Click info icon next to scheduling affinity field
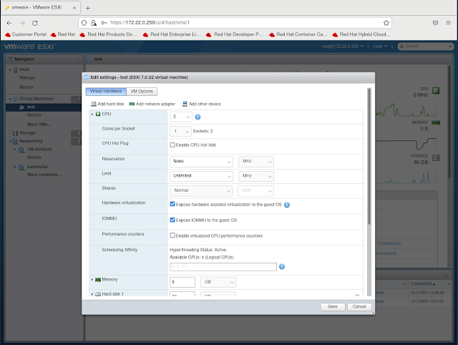 tap(282, 266)
